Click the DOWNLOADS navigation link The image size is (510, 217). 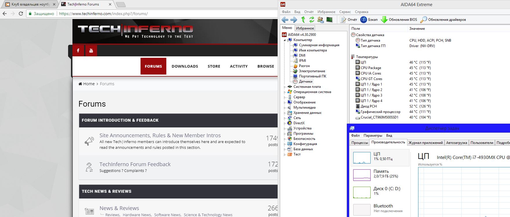click(x=185, y=66)
